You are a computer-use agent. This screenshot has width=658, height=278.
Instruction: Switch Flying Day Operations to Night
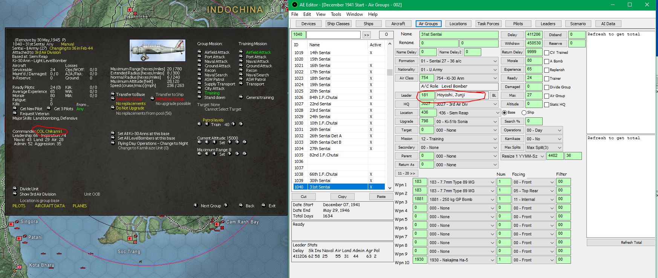click(x=113, y=143)
